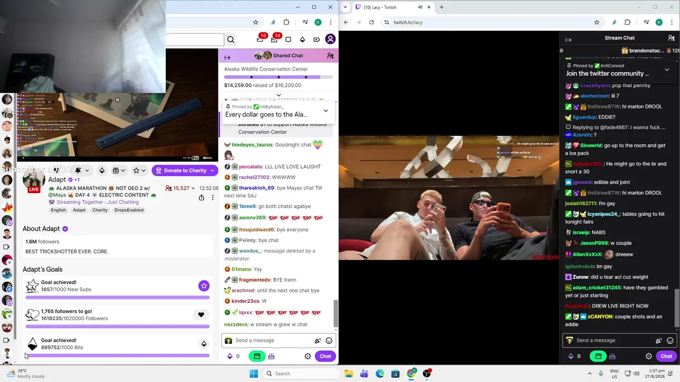The width and height of the screenshot is (680, 382).
Task: Open the Chrome three-dot menu in the left window
Action: click(330, 22)
